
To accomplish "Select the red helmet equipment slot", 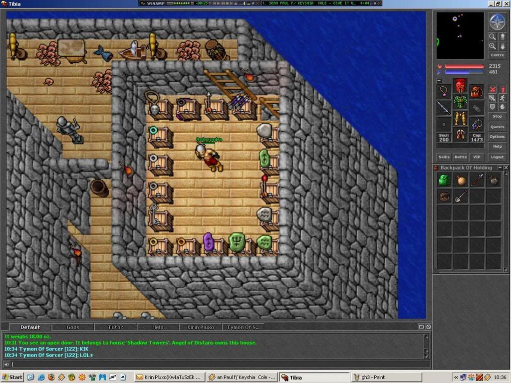I will [x=460, y=86].
